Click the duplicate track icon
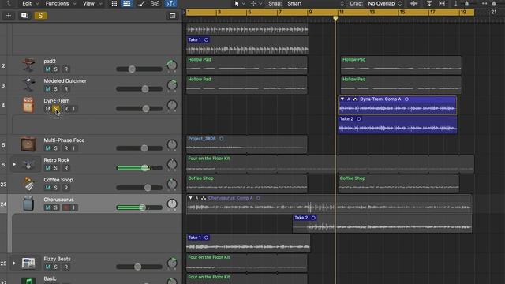This screenshot has height=284, width=505. (x=24, y=16)
